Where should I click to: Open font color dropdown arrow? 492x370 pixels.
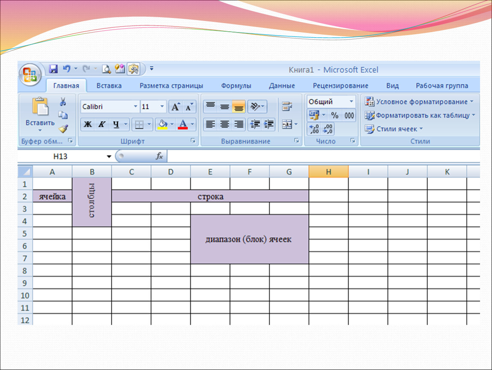[193, 124]
